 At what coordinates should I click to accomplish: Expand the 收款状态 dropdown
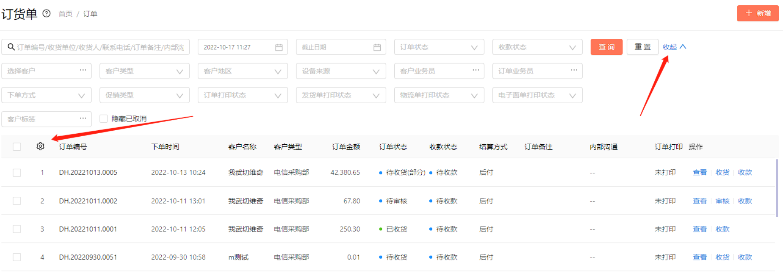(537, 47)
